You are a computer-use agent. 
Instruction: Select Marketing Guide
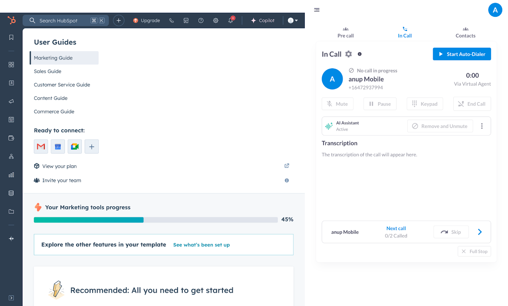[64, 58]
